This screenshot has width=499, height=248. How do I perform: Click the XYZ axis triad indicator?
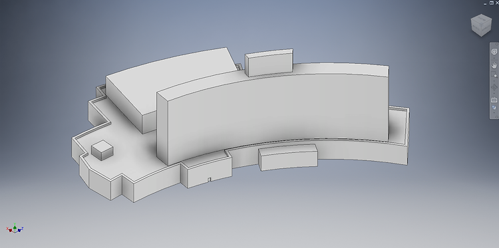click(x=15, y=228)
